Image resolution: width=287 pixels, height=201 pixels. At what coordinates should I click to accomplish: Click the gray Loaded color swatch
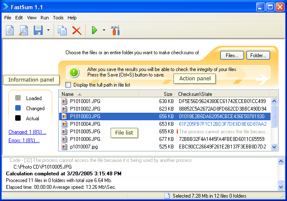(18, 98)
